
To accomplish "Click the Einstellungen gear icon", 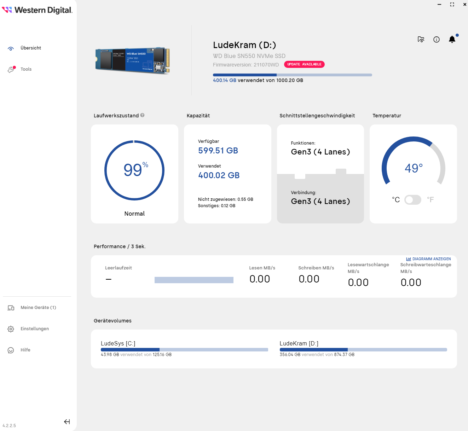I will [11, 329].
